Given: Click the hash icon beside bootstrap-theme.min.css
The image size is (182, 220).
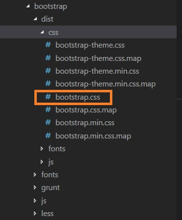Looking at the screenshot, I should [48, 71].
